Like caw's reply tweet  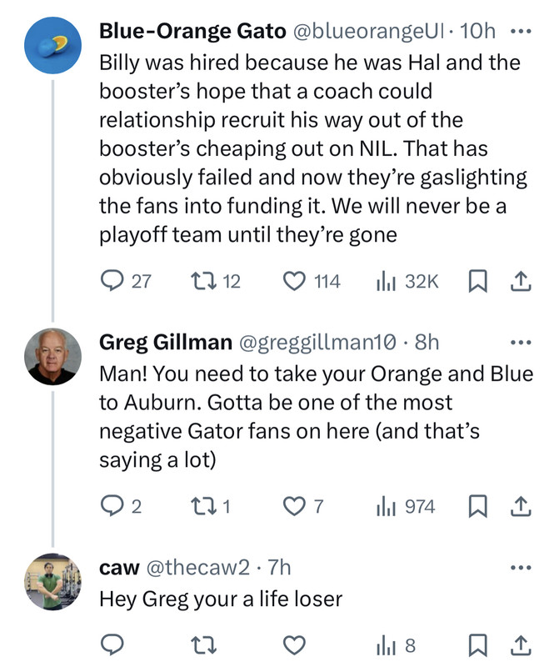coord(295,644)
